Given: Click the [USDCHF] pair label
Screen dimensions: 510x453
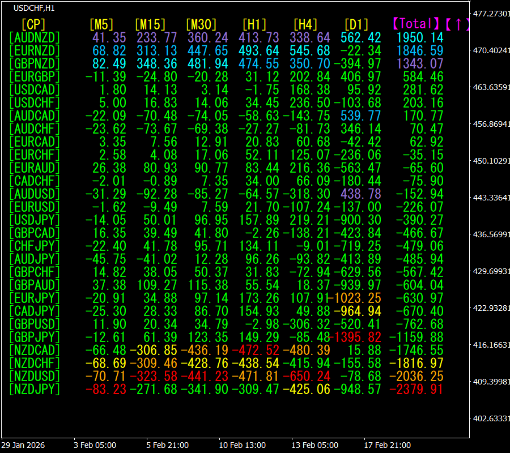Looking at the screenshot, I should pos(35,102).
